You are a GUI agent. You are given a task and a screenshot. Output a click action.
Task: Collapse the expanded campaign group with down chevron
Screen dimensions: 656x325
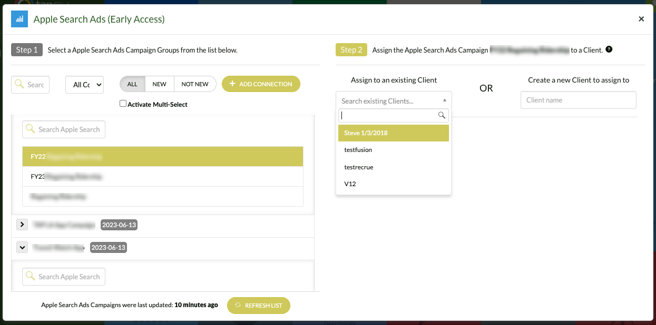(x=22, y=247)
